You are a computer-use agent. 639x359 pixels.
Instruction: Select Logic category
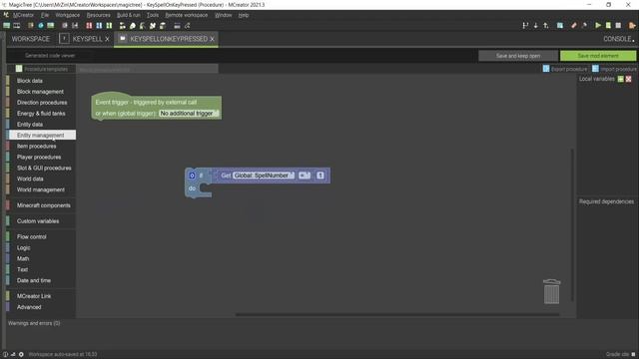click(41, 247)
